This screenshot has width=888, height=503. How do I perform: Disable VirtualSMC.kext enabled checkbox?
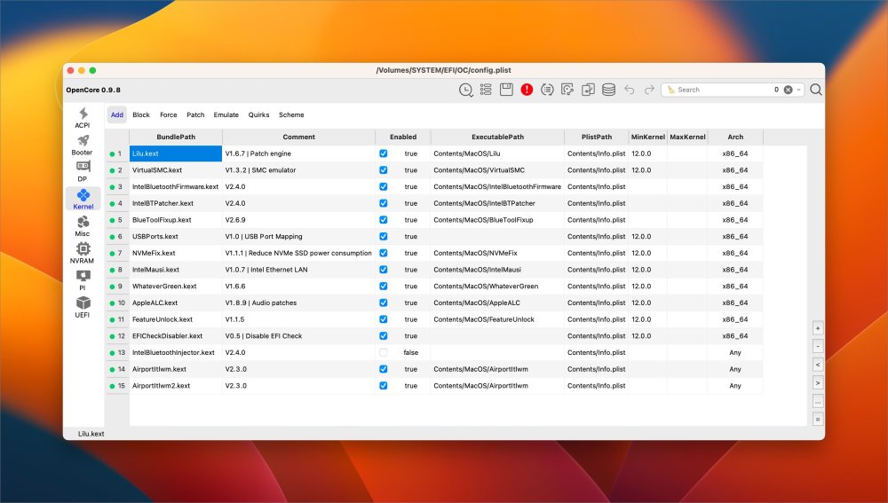tap(384, 169)
